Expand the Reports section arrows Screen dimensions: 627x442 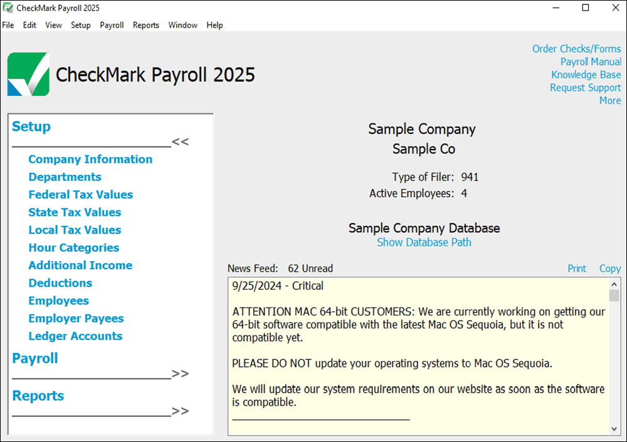pyautogui.click(x=180, y=411)
